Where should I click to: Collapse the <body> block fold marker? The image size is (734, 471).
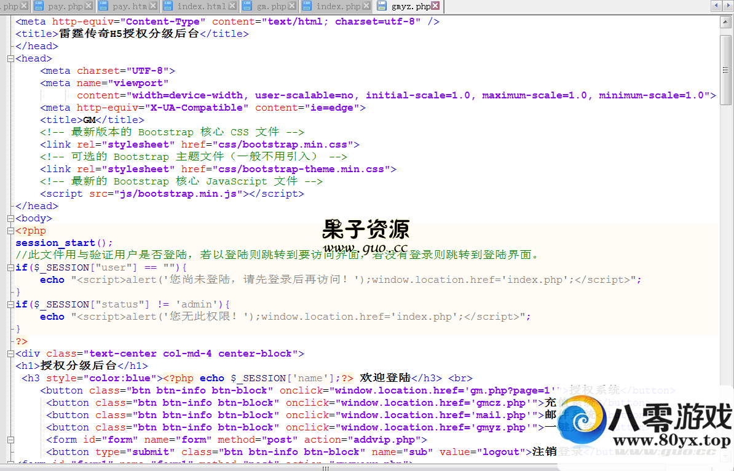coord(10,218)
